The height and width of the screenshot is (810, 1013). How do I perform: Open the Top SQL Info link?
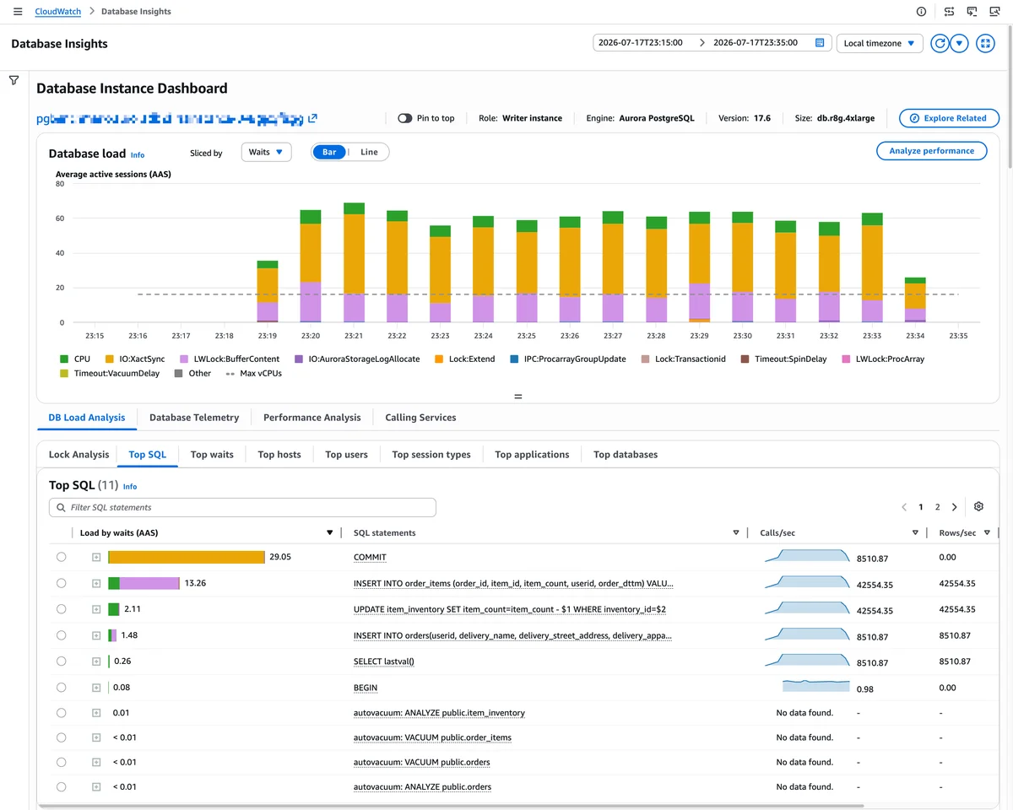pos(130,487)
